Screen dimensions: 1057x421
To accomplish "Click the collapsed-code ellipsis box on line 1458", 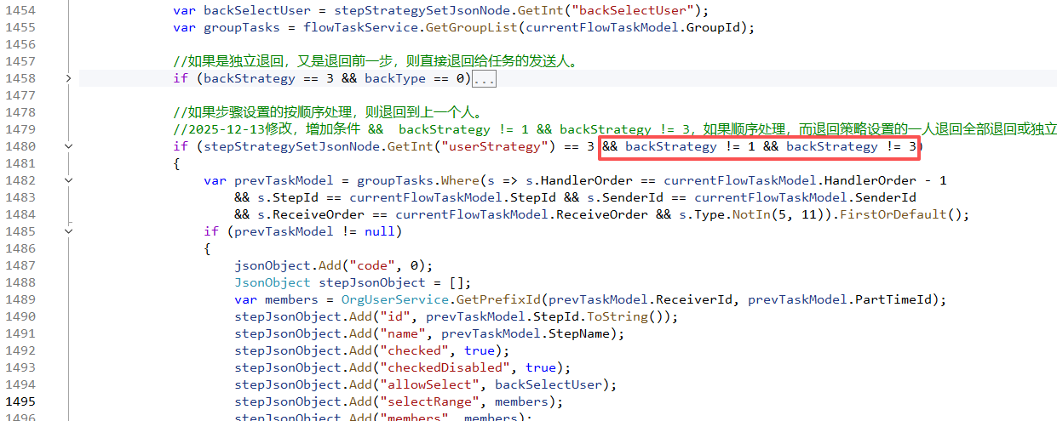I will coord(484,79).
